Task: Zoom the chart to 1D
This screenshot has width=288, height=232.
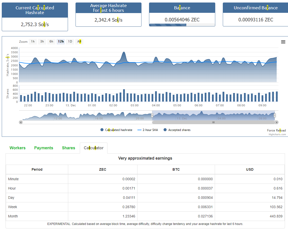Action: click(70, 41)
